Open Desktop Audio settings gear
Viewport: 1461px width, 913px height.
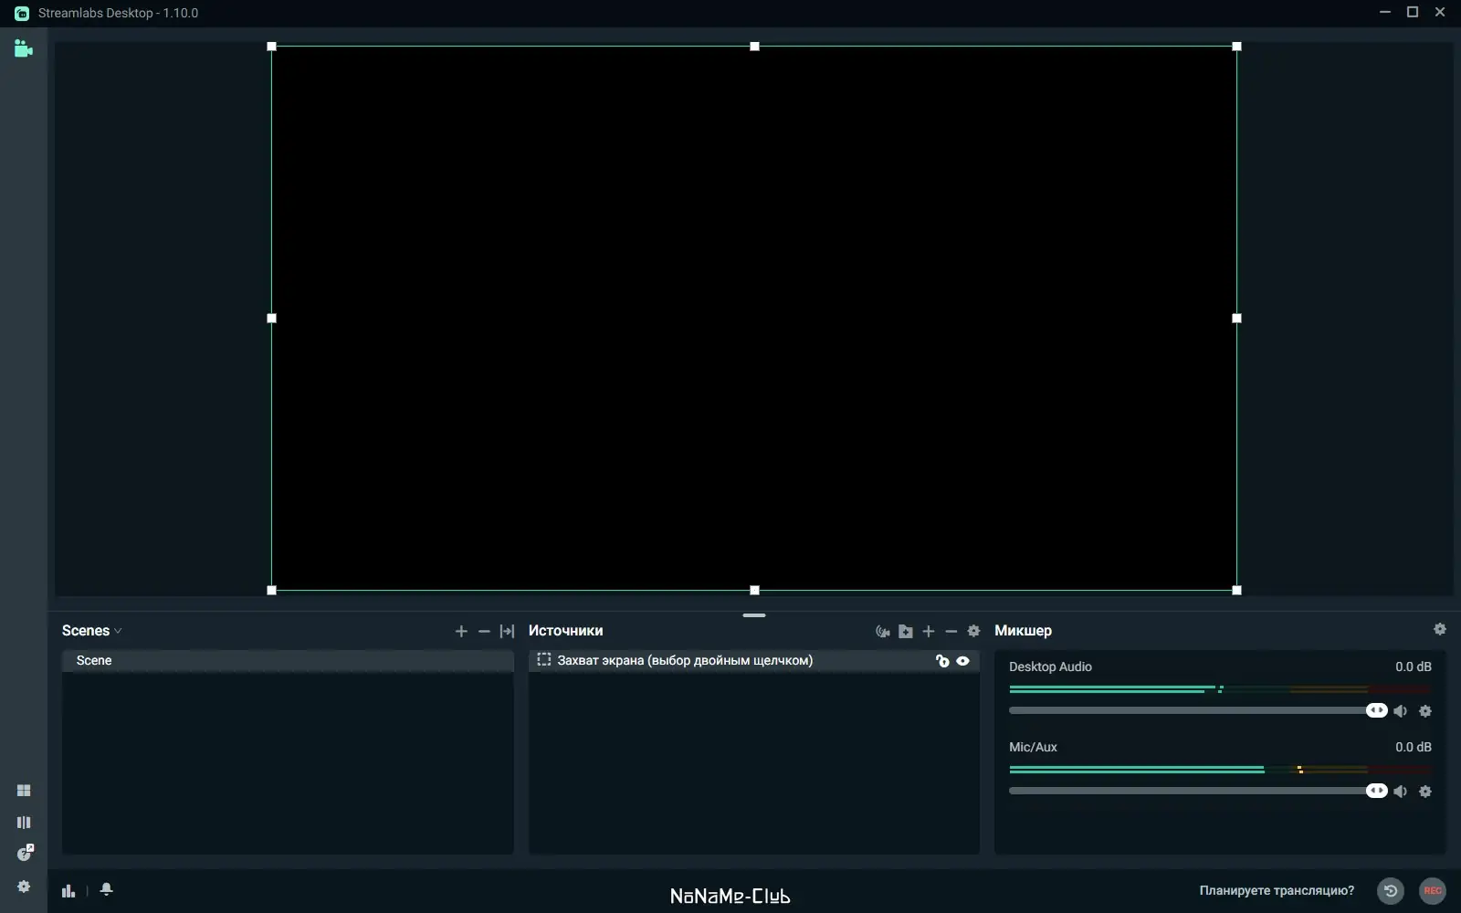pyautogui.click(x=1425, y=711)
